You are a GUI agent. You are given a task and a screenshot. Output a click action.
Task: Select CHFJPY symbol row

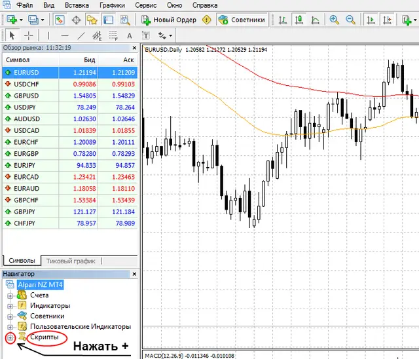(70, 223)
